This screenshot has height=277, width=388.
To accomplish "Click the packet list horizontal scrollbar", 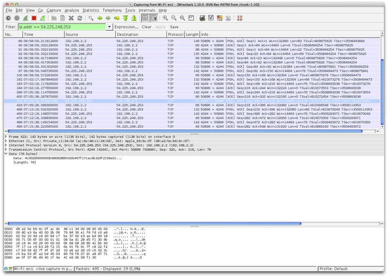I will (185, 131).
